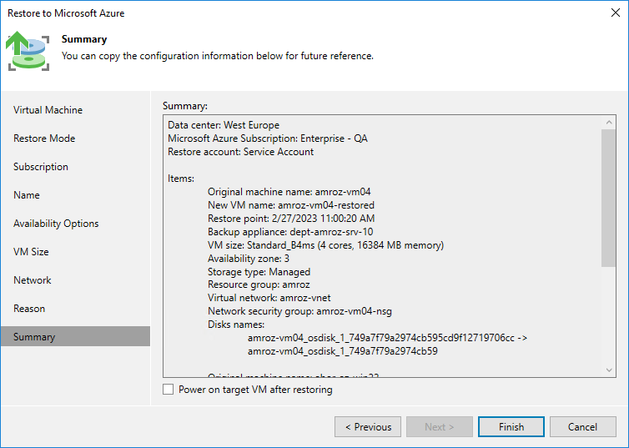Enable Power on target VM after restoring
Image resolution: width=629 pixels, height=448 pixels.
(169, 390)
